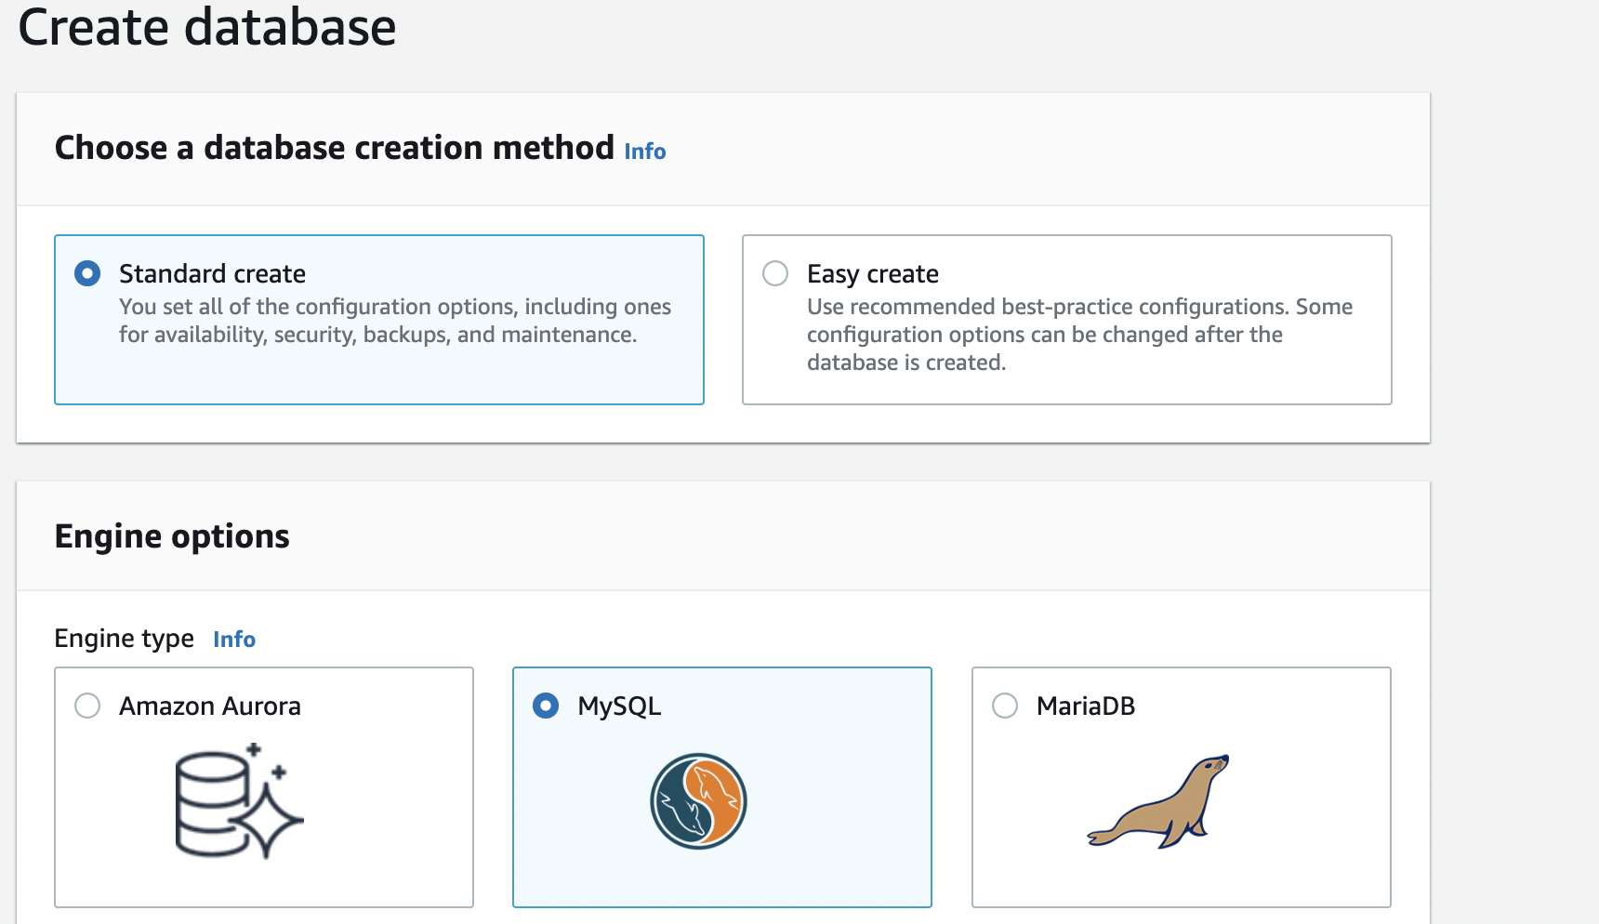The height and width of the screenshot is (924, 1599).
Task: Click the Easy create description text
Action: [x=1079, y=335]
